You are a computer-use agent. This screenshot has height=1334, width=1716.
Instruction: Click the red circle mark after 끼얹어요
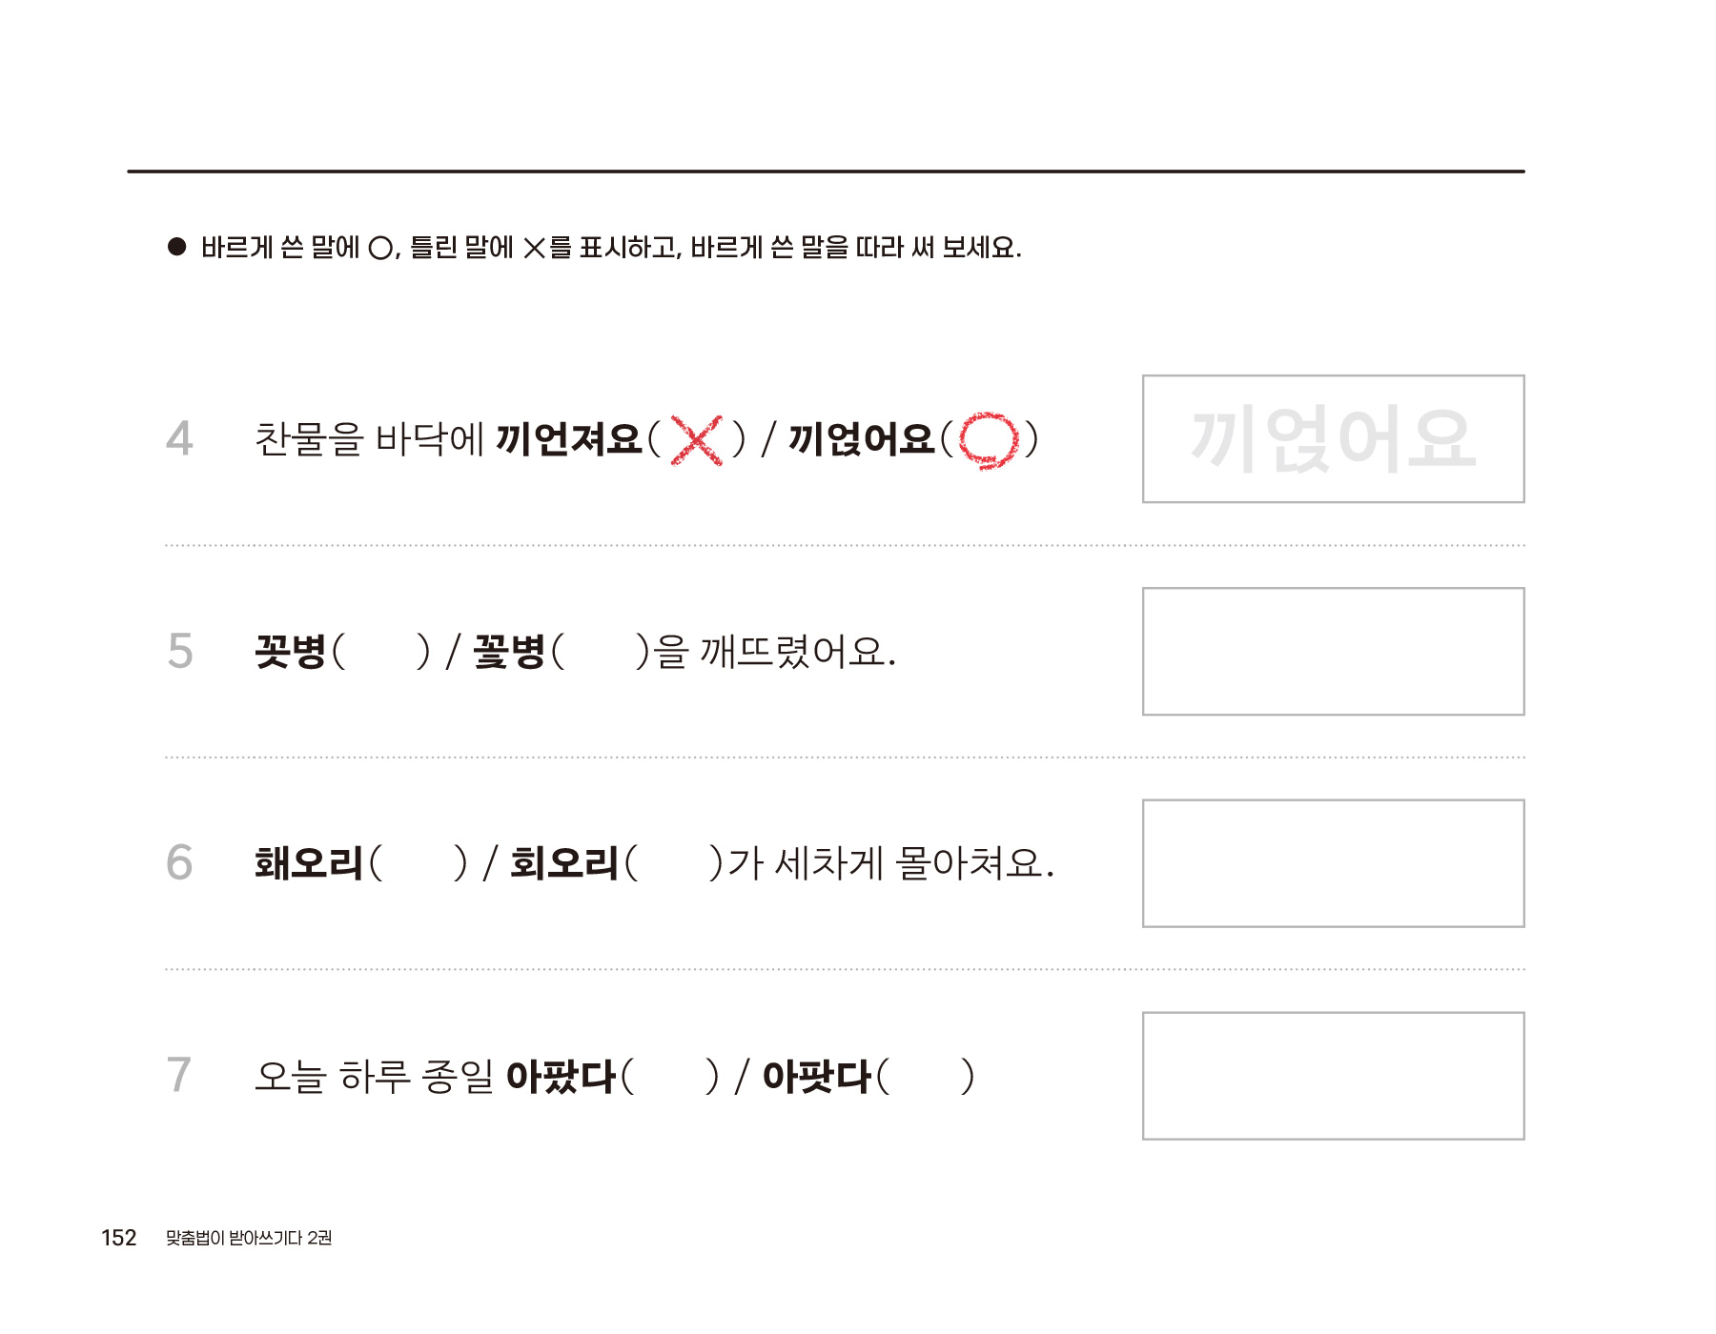point(989,440)
